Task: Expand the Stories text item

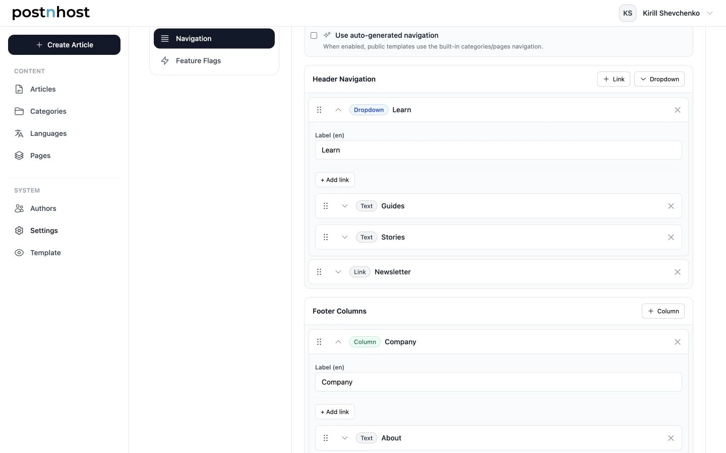Action: point(345,237)
